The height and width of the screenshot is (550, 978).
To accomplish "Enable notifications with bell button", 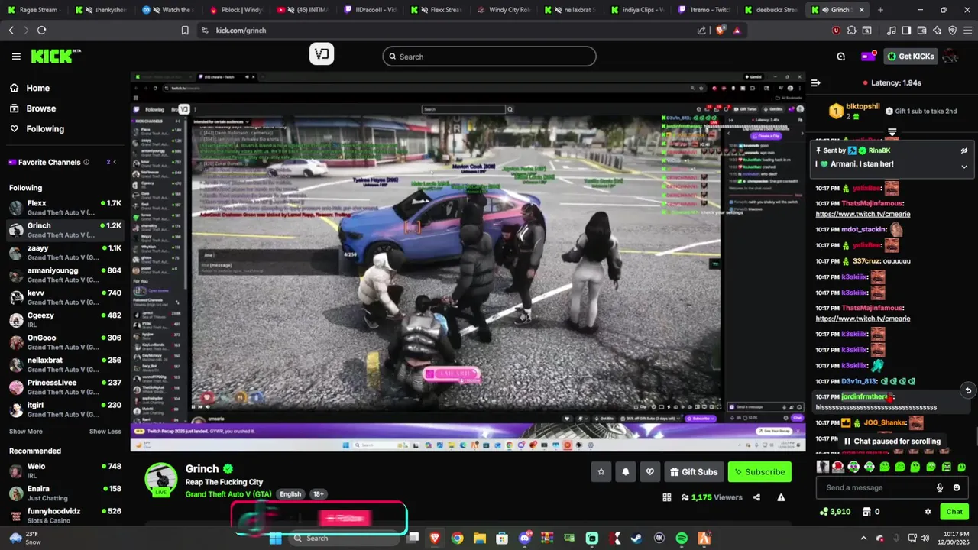I will [x=626, y=472].
